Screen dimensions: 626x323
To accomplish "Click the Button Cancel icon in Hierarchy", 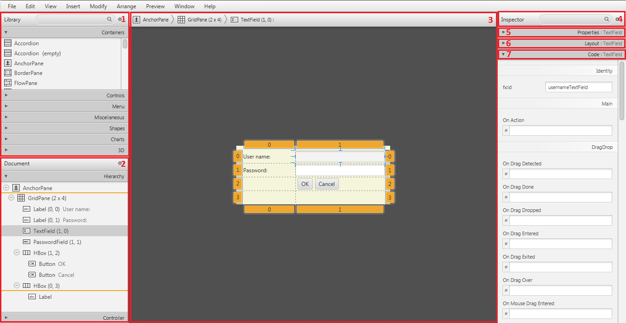I will coord(32,275).
